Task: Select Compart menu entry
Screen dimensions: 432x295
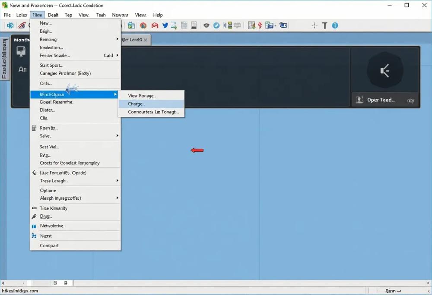Action: pyautogui.click(x=75, y=245)
